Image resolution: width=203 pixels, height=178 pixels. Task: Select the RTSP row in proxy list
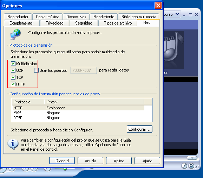pyautogui.click(x=79, y=118)
